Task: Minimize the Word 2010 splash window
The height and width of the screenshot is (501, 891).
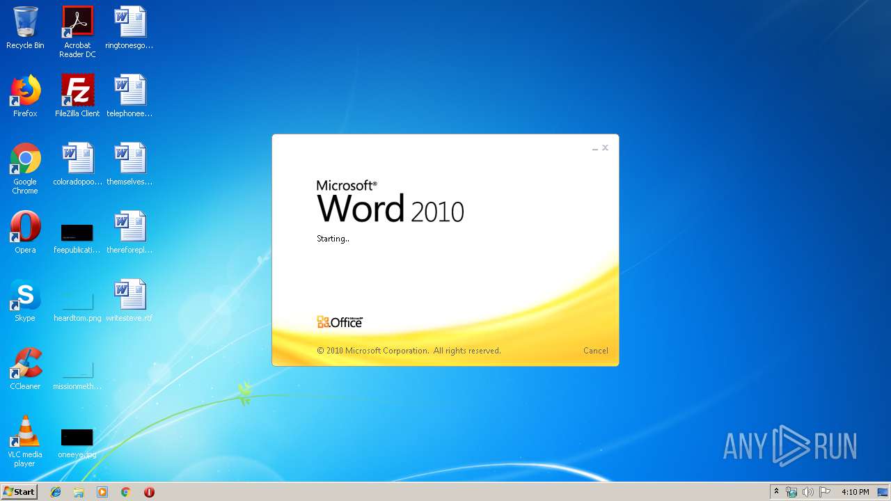Action: 595,148
